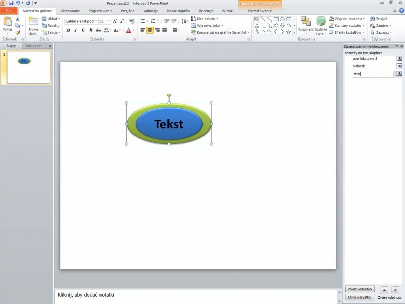
Task: Switch to the Konspekt pane tab
Action: click(34, 46)
